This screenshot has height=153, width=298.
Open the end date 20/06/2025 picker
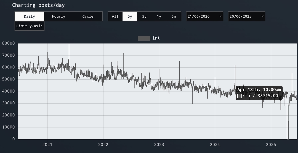click(246, 16)
